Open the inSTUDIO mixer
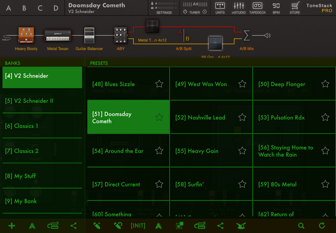The height and width of the screenshot is (233, 336). click(238, 8)
